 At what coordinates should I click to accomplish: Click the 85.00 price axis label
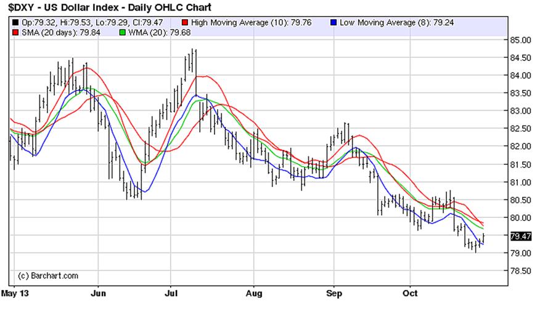click(x=520, y=40)
